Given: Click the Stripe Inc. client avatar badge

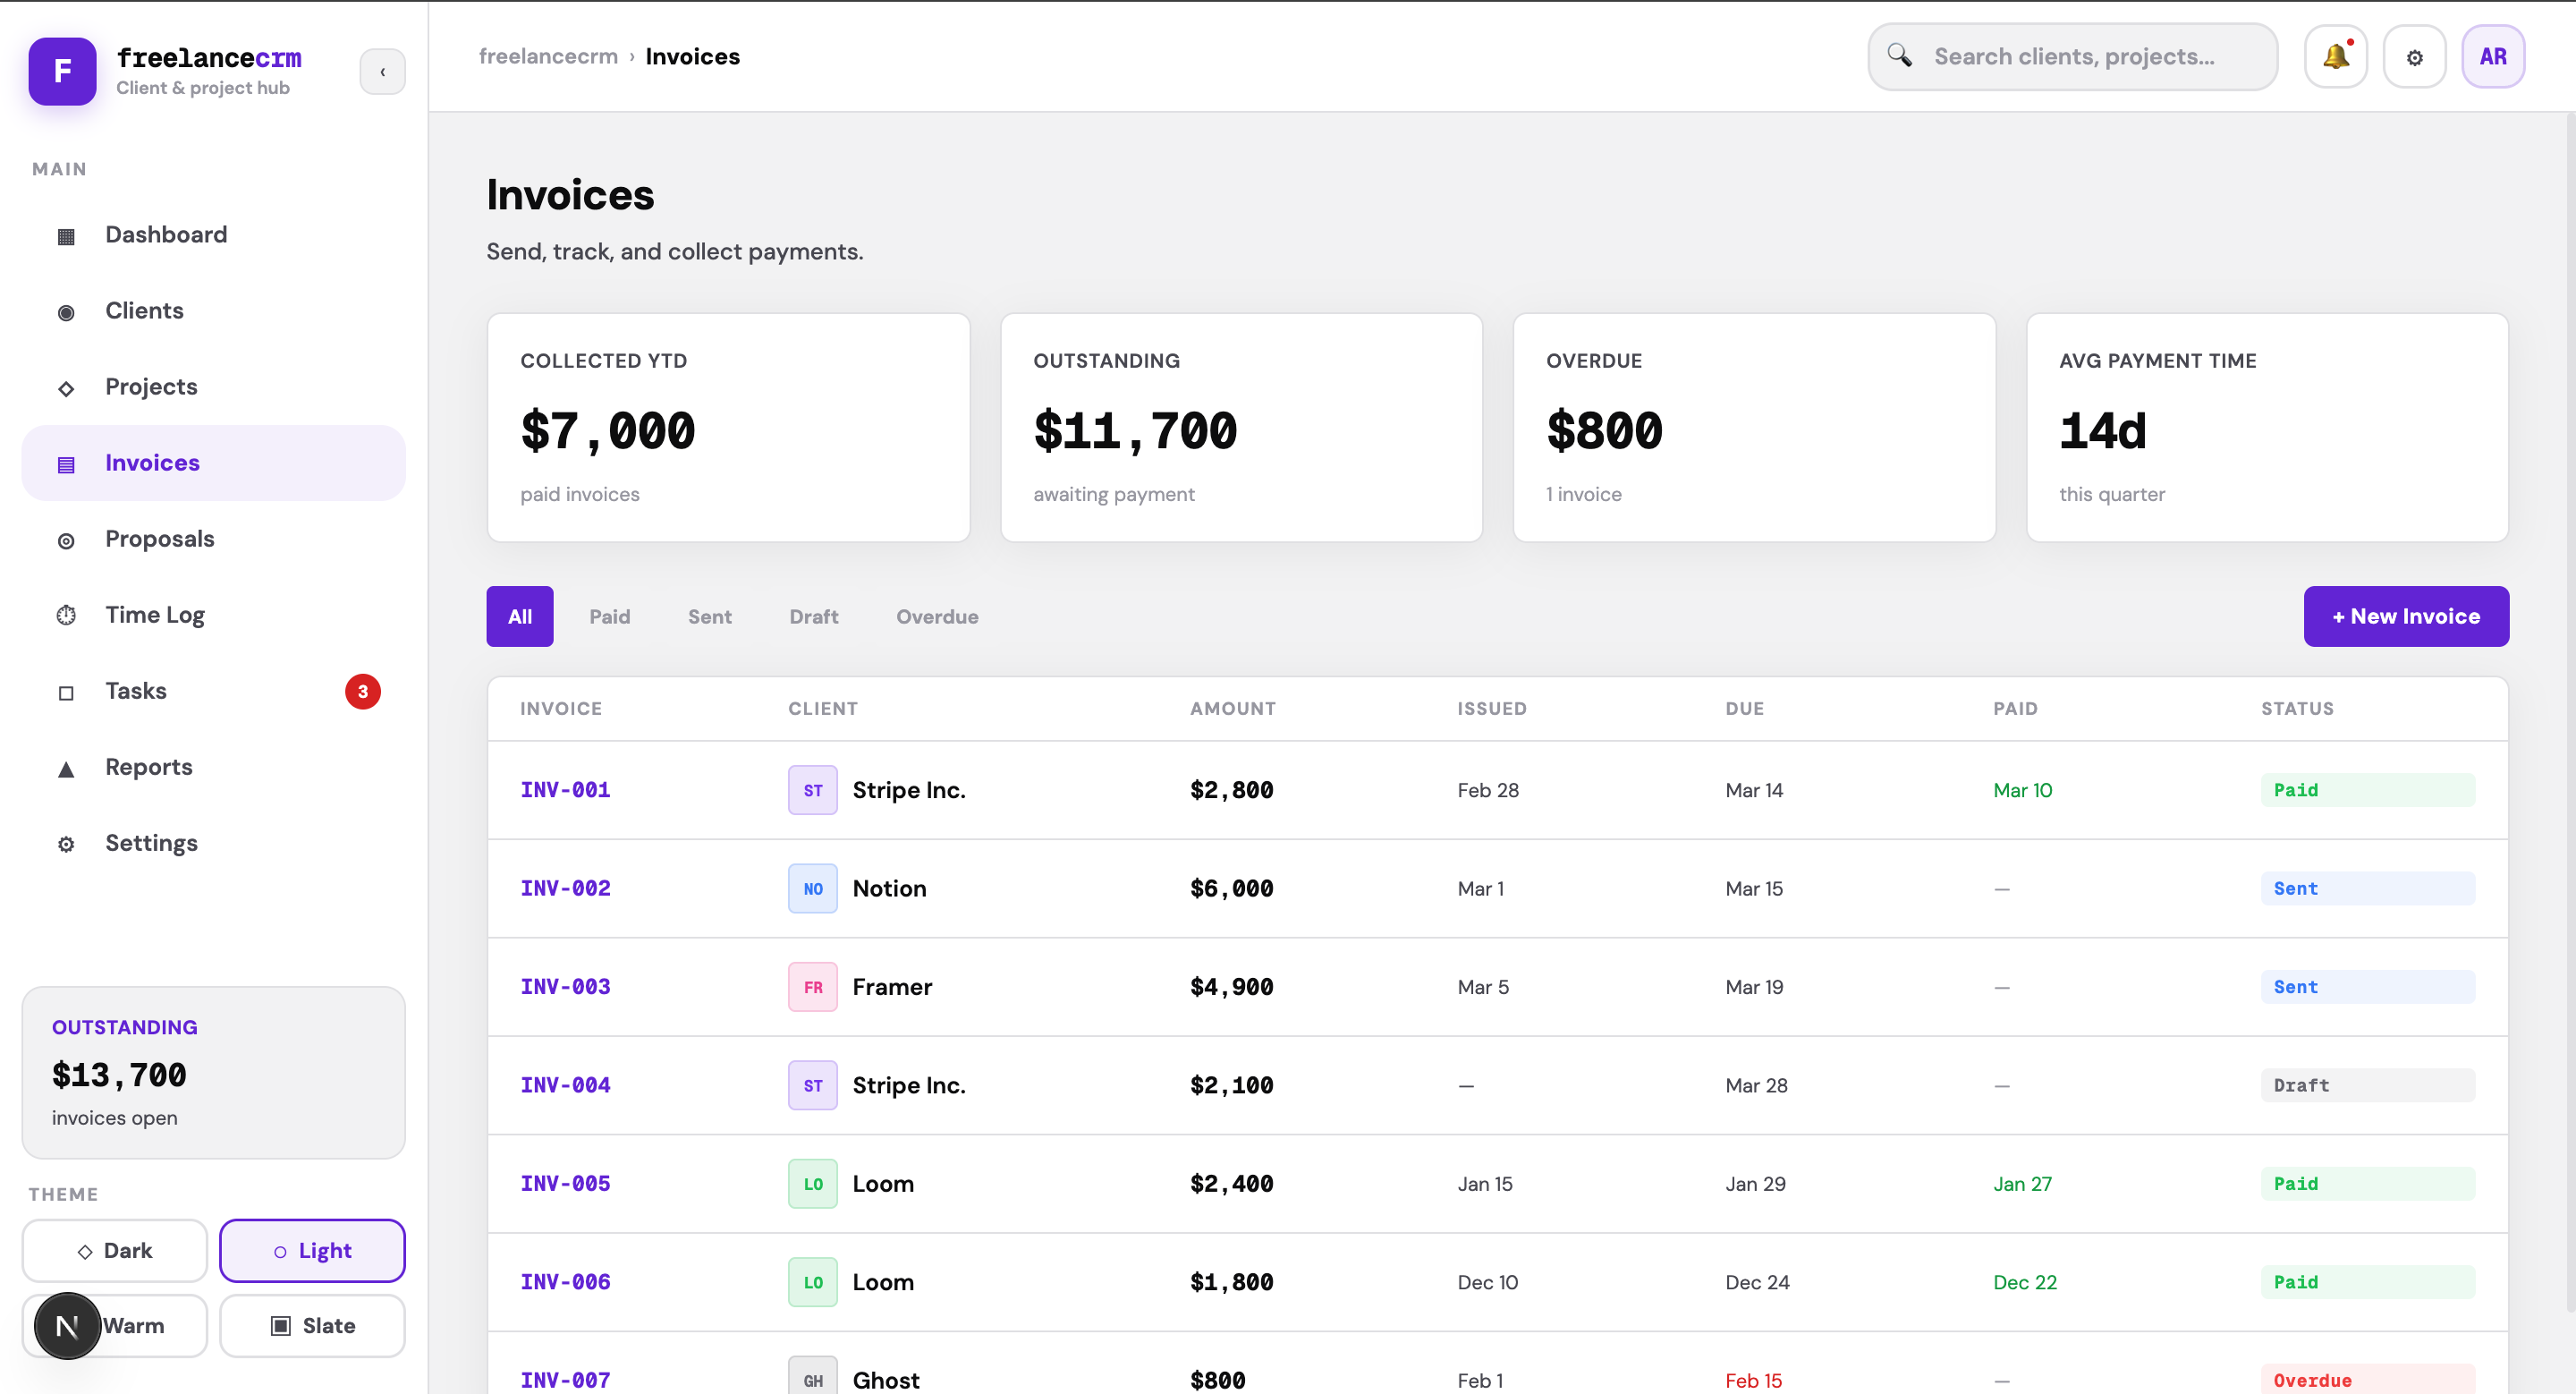Looking at the screenshot, I should pos(812,789).
